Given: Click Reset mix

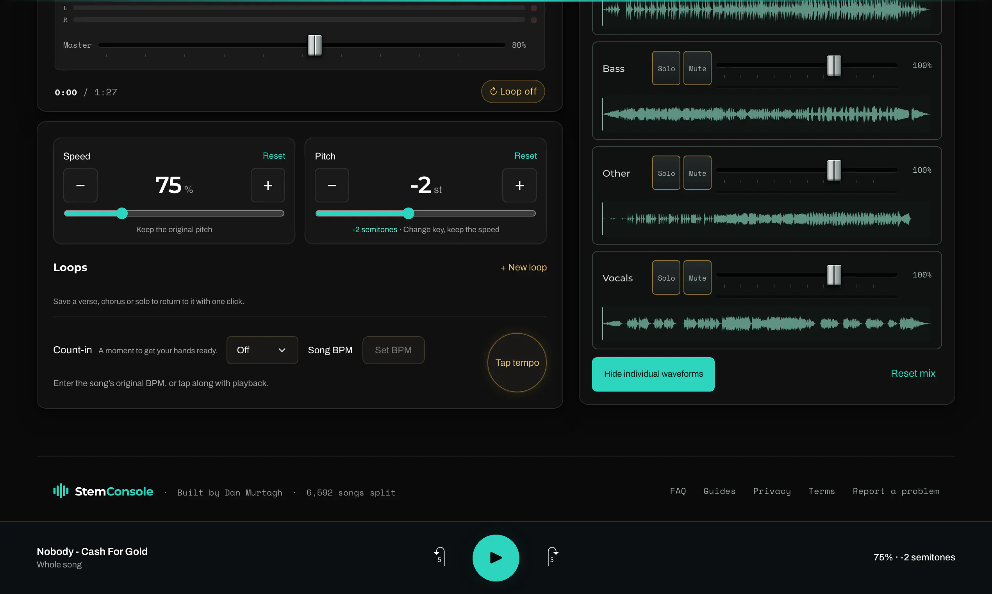Looking at the screenshot, I should [x=913, y=374].
